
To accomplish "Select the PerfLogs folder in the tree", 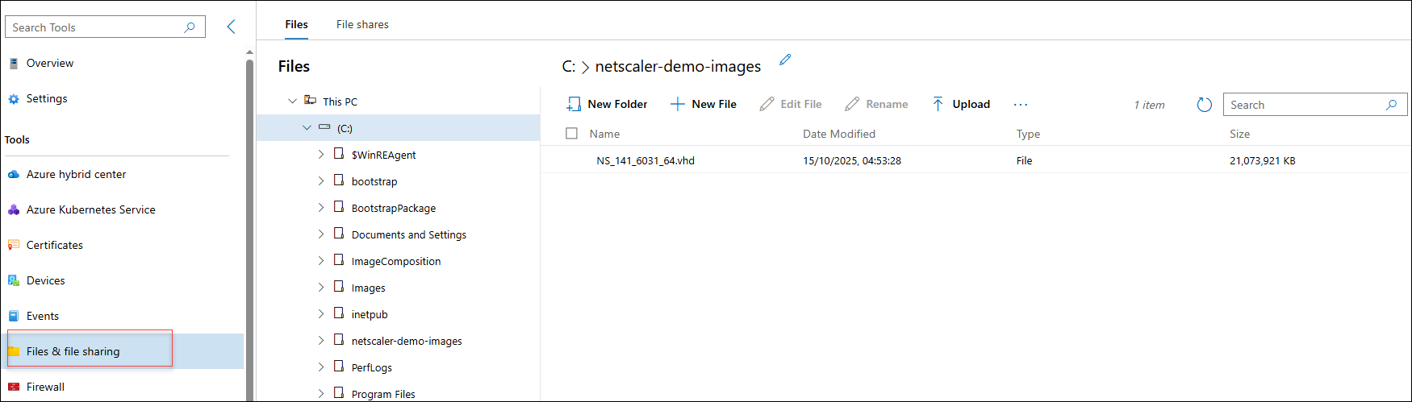I will click(x=372, y=367).
